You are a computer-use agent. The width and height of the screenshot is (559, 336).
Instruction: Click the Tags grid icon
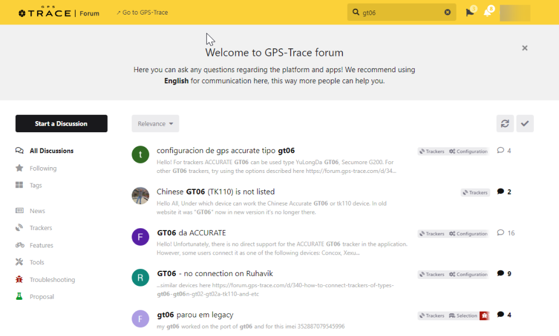pos(19,185)
